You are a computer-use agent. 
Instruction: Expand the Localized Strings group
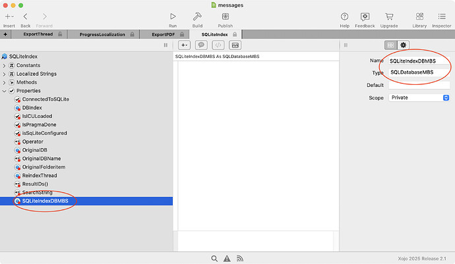click(4, 74)
